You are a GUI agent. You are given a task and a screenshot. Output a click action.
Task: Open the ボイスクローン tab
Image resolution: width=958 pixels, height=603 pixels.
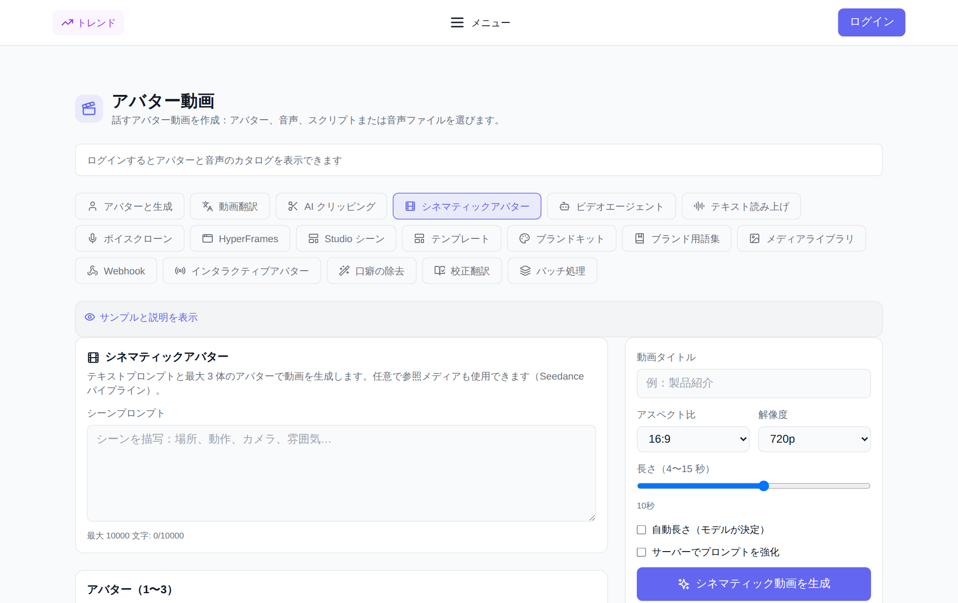(130, 238)
